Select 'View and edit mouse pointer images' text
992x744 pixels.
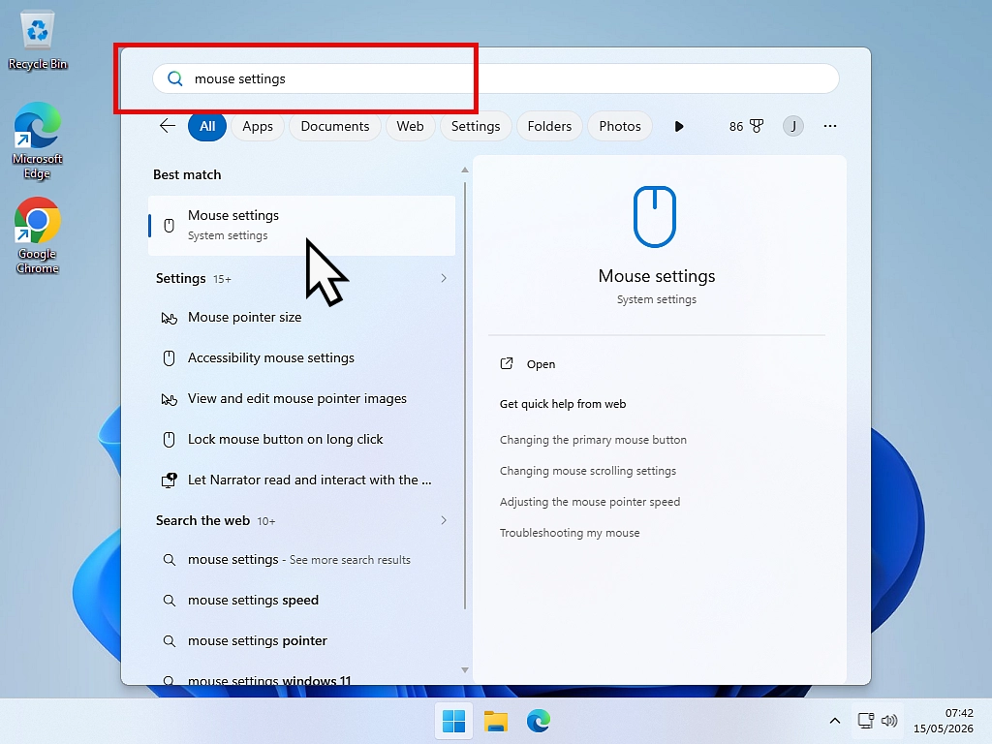(x=297, y=398)
